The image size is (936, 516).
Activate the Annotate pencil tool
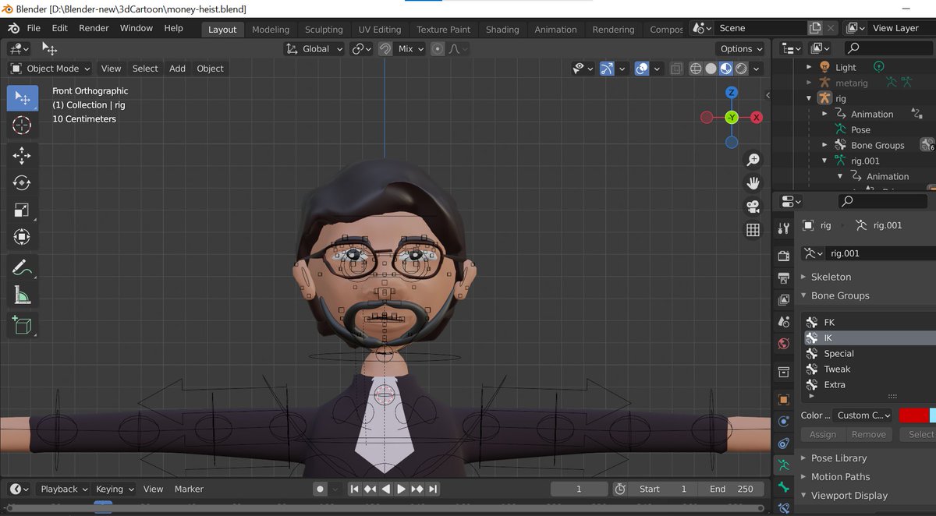coord(22,268)
